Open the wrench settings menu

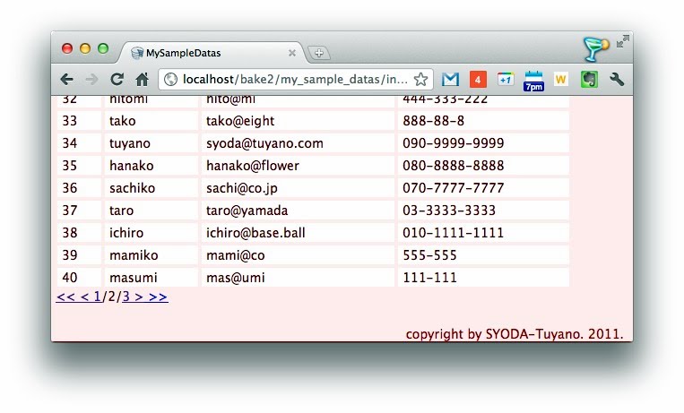click(617, 79)
